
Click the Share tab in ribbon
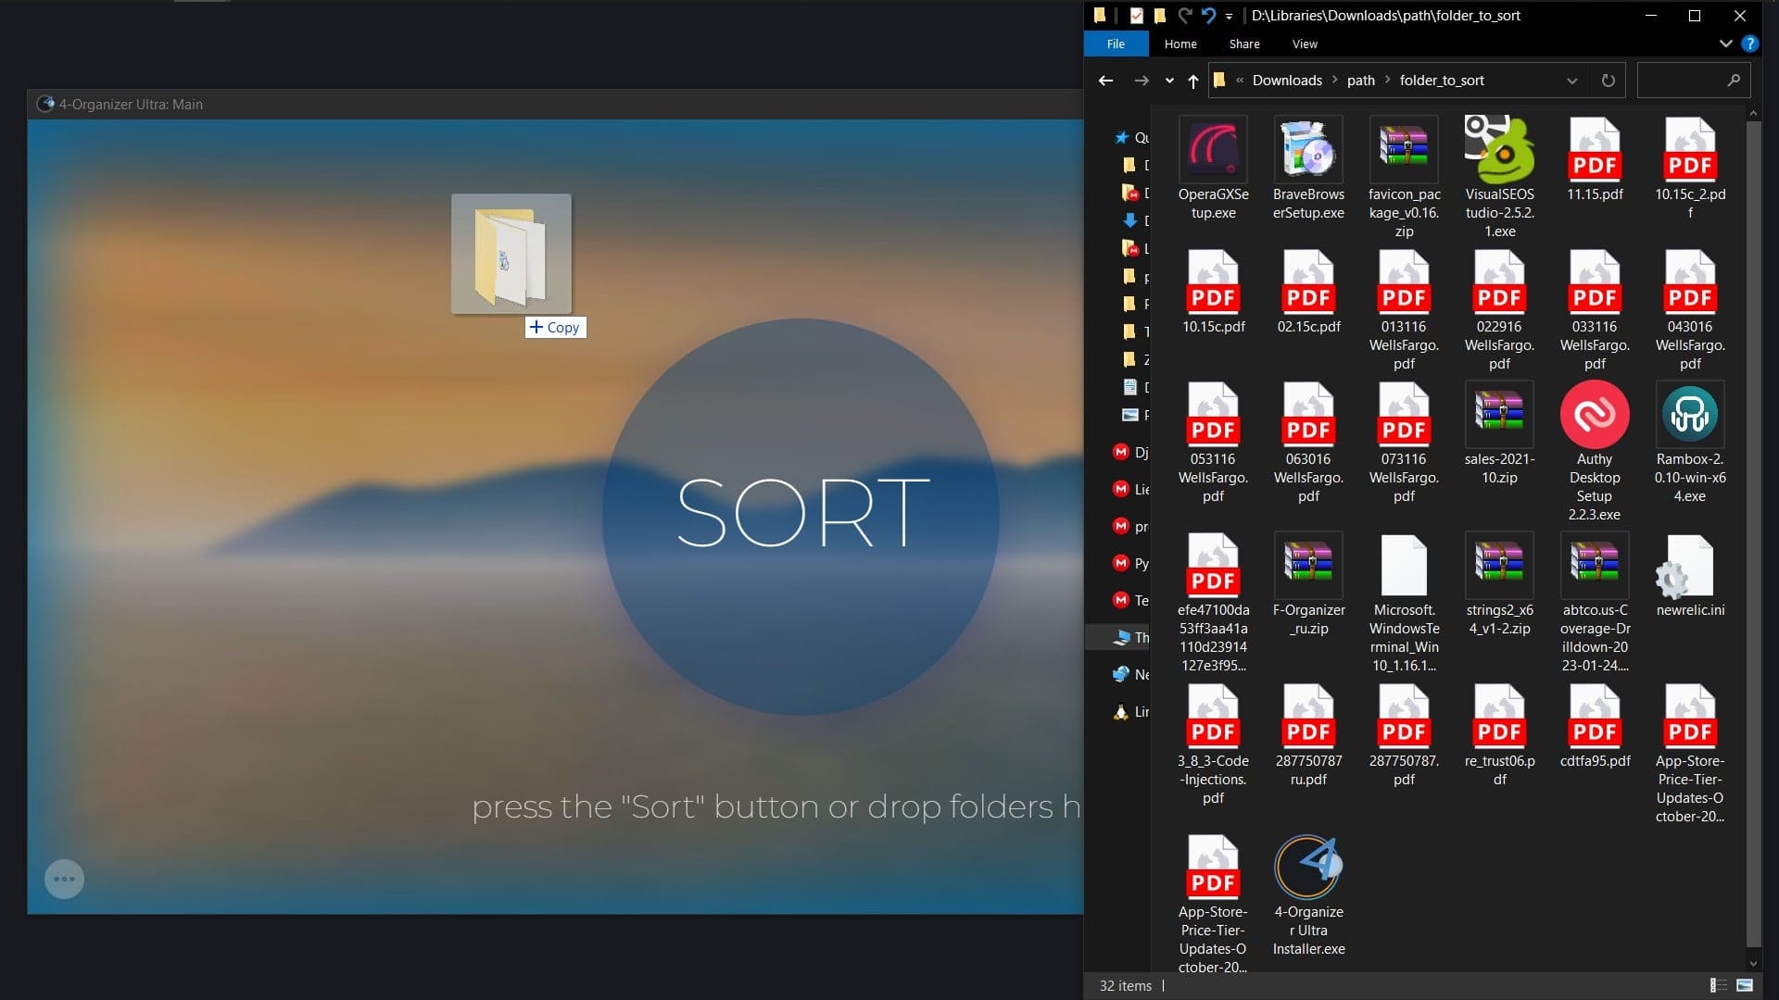[1243, 44]
